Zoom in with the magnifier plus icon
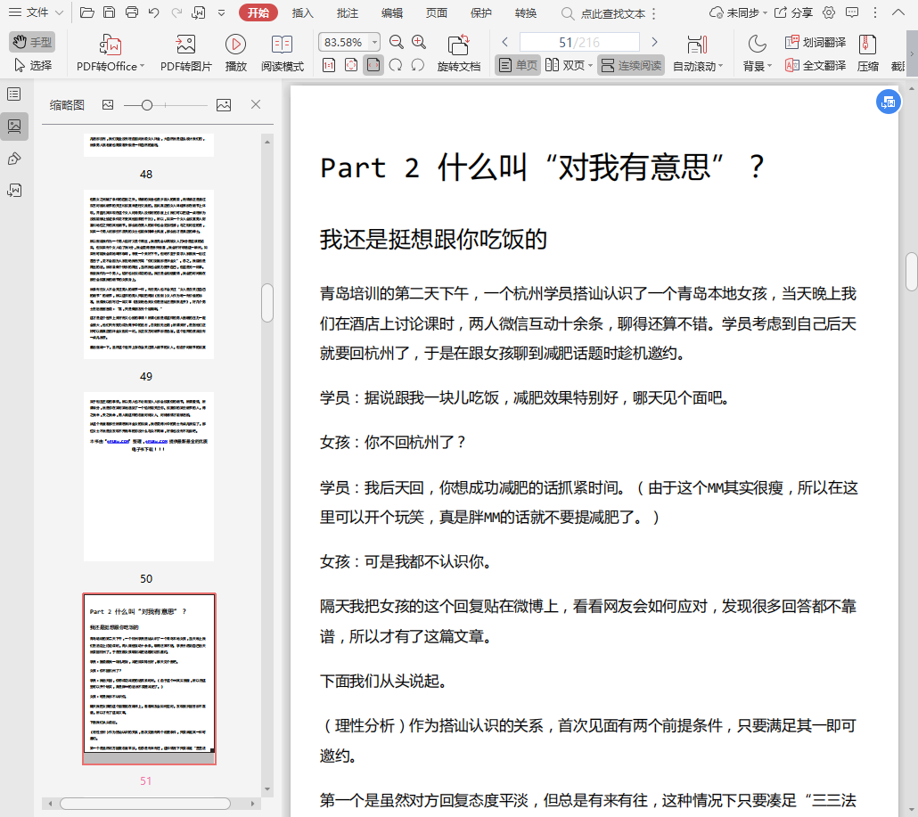Screen dimensions: 918x817 [x=419, y=42]
